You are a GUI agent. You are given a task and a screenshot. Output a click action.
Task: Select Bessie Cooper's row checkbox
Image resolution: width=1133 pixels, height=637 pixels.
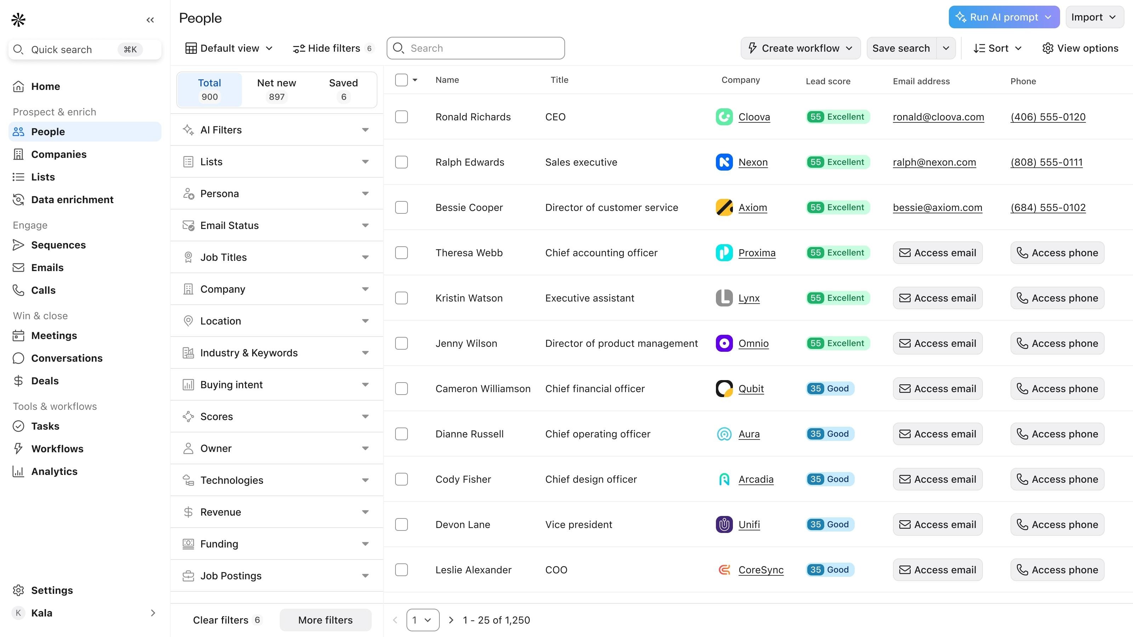(x=401, y=207)
